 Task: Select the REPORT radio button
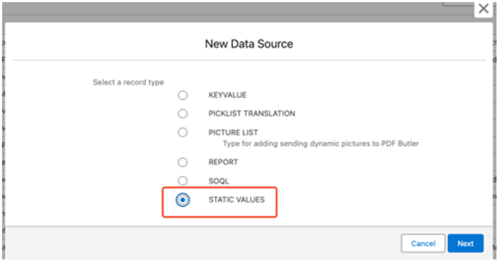(x=183, y=162)
